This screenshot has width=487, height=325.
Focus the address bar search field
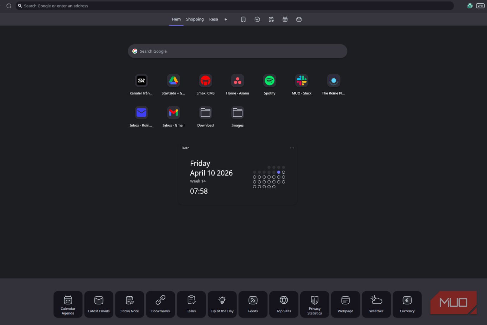click(x=234, y=6)
